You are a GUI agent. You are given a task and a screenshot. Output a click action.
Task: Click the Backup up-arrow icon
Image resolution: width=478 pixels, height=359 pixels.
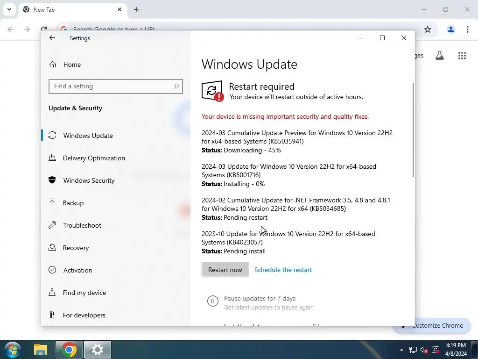52,202
